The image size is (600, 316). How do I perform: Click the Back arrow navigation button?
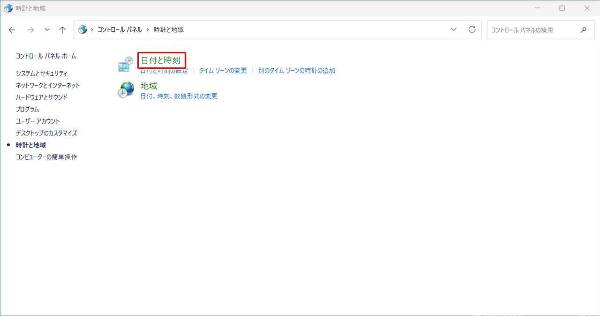pos(13,30)
